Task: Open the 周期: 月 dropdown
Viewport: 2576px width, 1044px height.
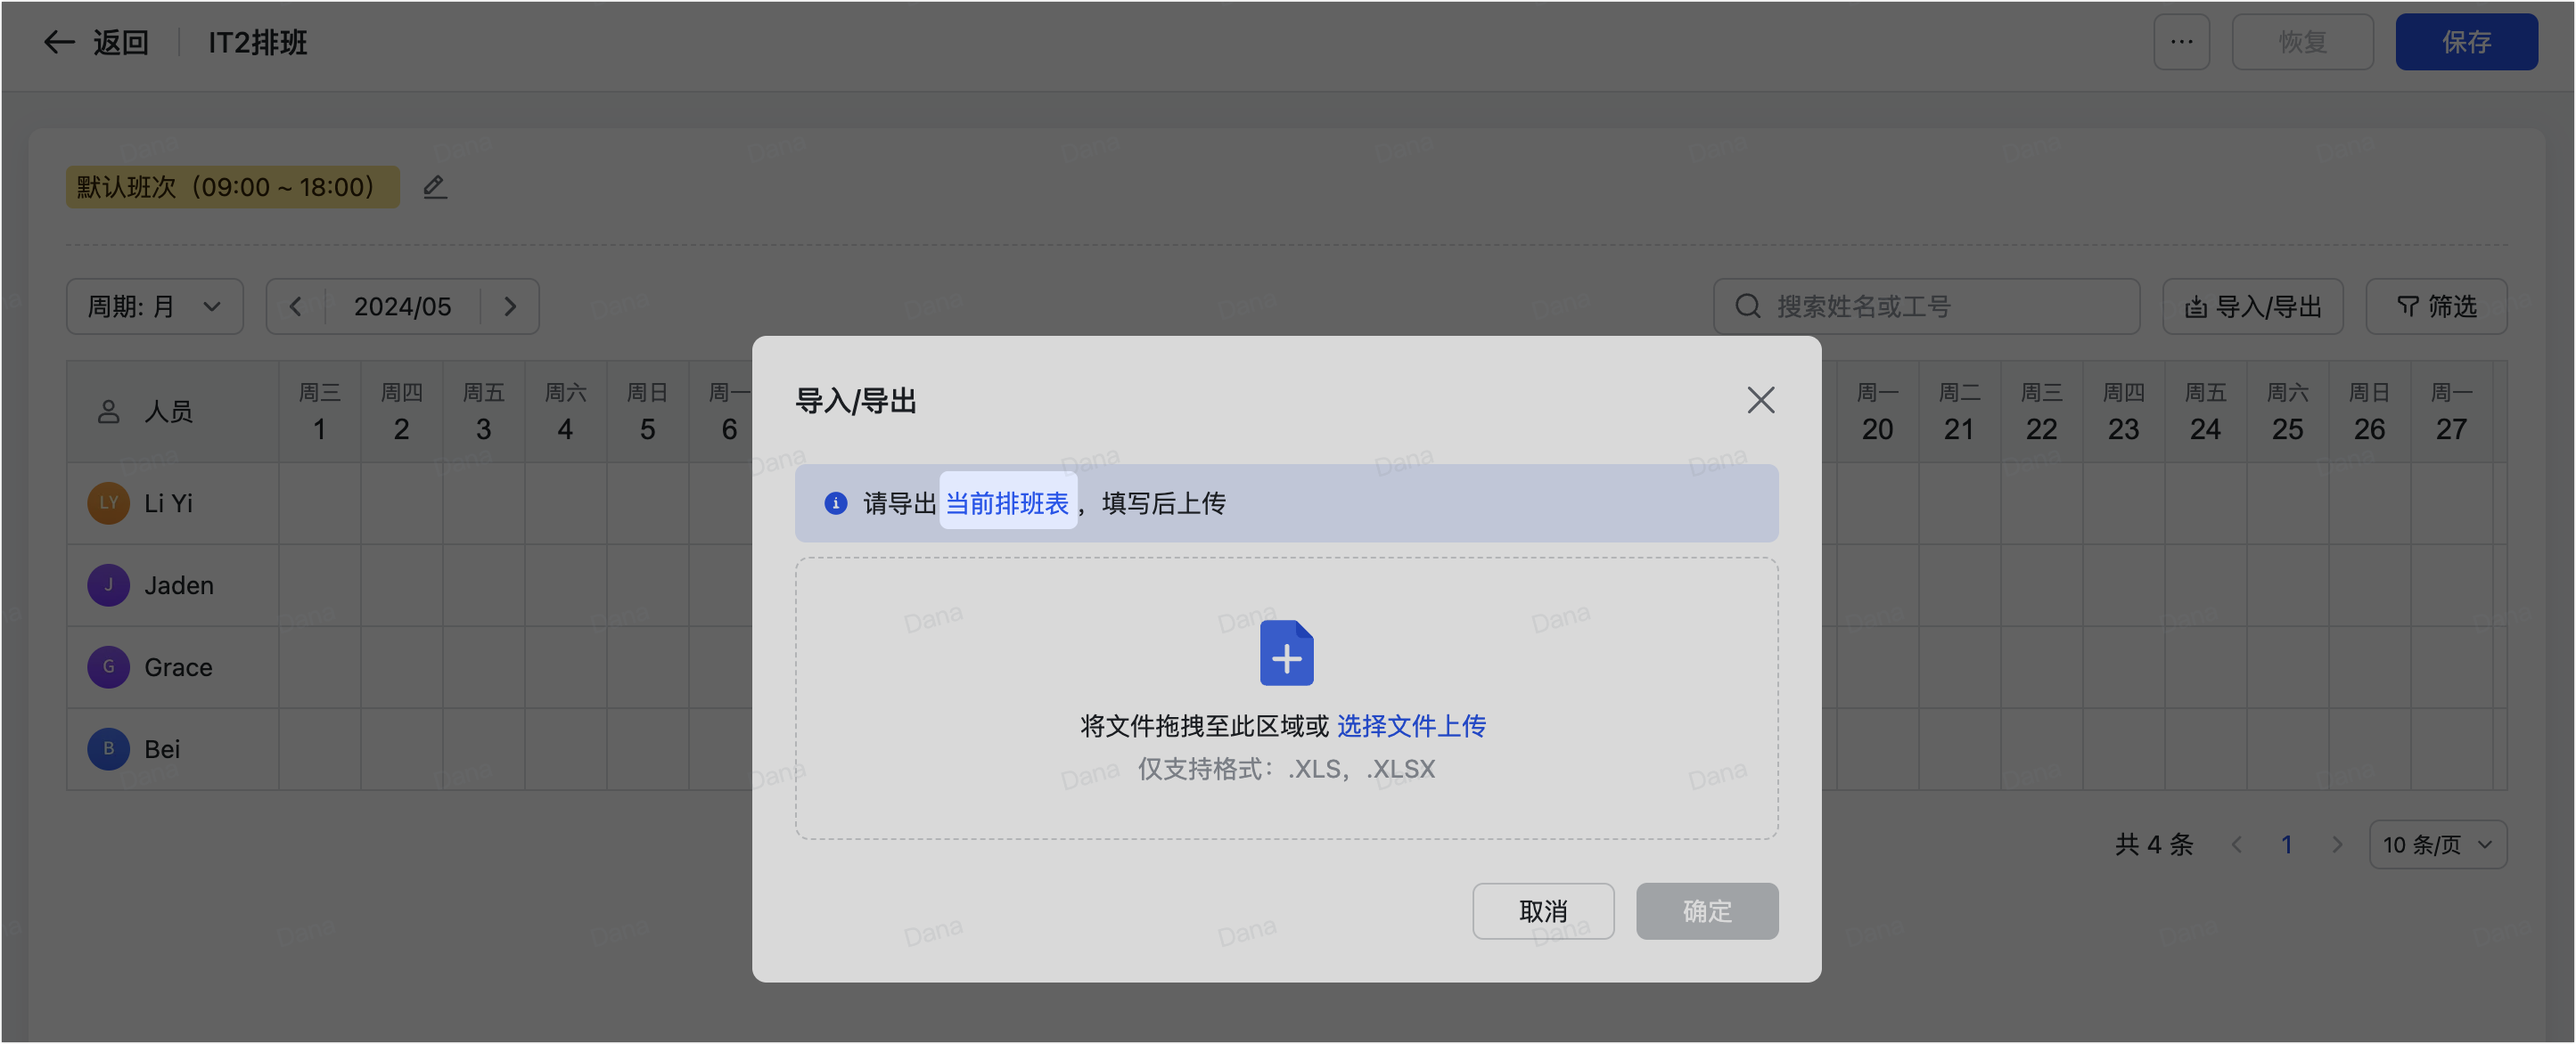Action: (155, 306)
